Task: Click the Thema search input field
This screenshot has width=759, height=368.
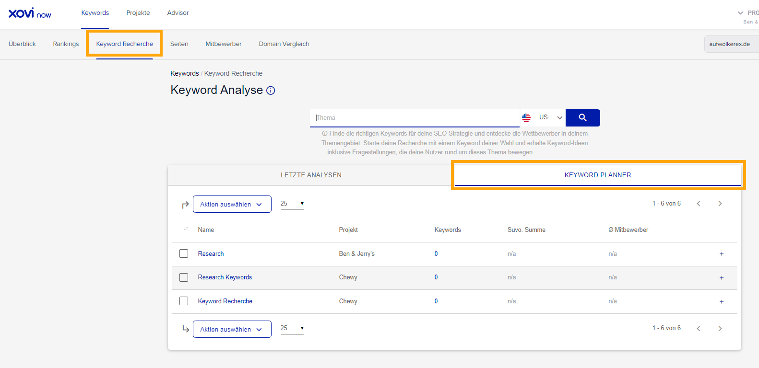Action: point(415,118)
